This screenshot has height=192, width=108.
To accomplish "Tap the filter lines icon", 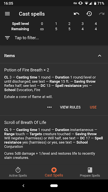I will [7, 38].
